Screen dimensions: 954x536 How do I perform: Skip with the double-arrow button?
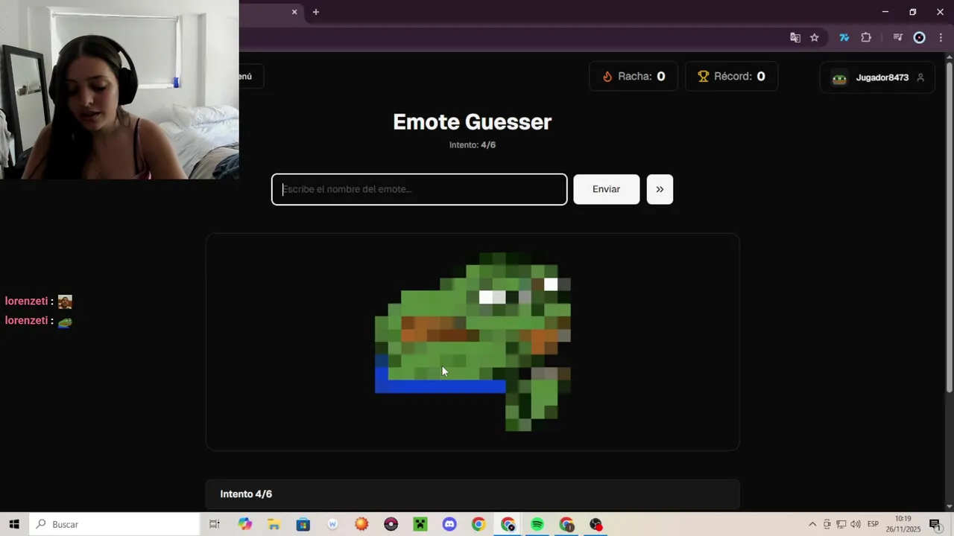[x=660, y=189]
